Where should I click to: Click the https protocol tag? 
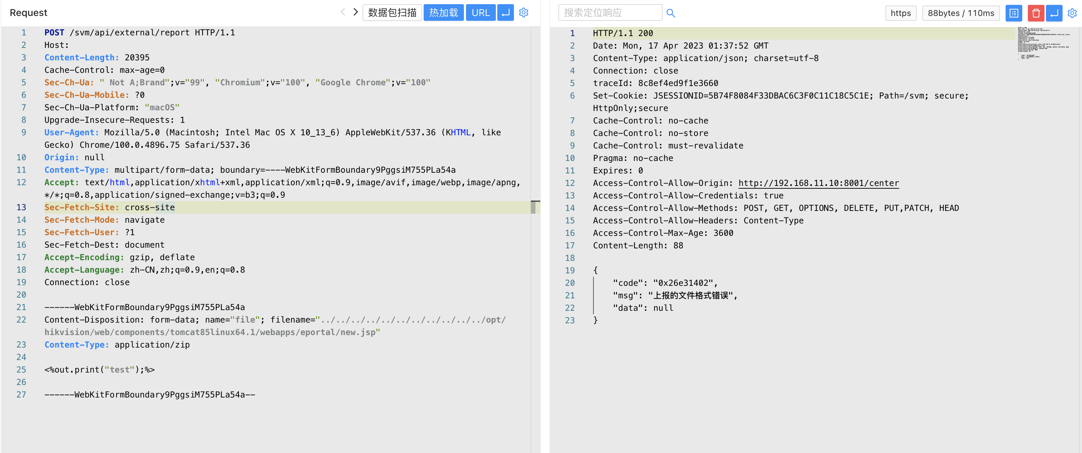tap(900, 13)
